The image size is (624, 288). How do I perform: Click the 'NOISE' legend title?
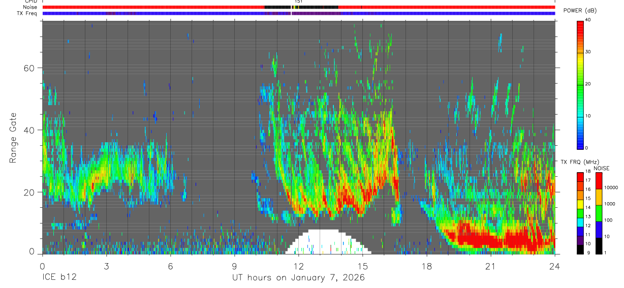pyautogui.click(x=602, y=168)
